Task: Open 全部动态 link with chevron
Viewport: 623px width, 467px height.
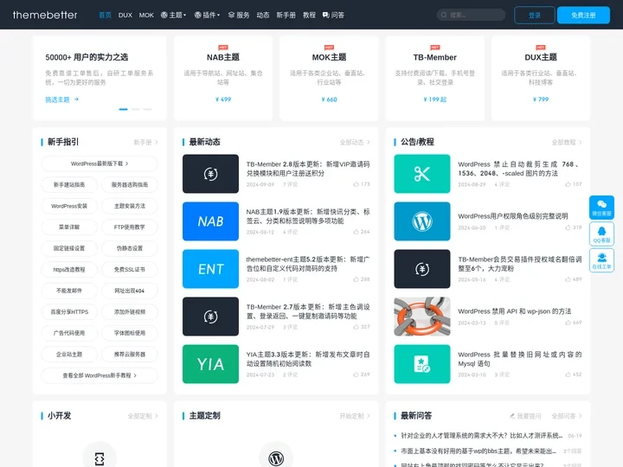Action: pos(355,142)
